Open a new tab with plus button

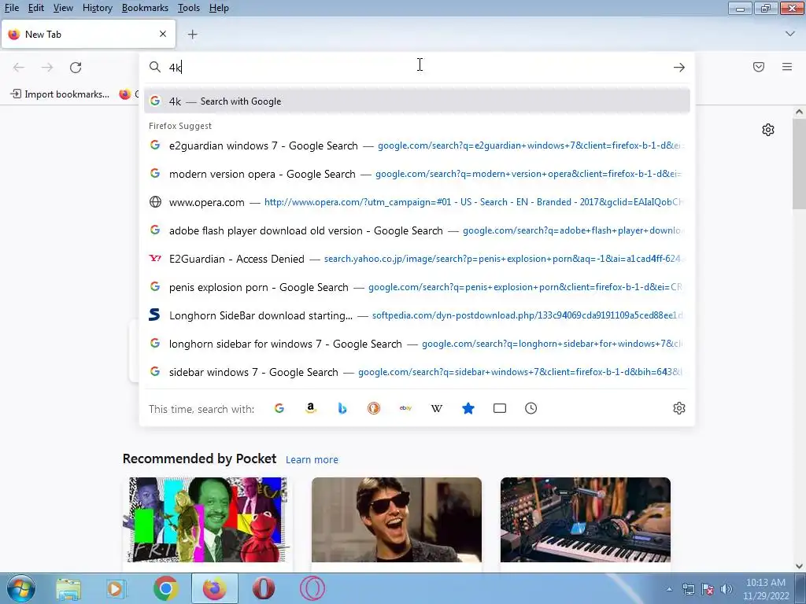(x=192, y=35)
